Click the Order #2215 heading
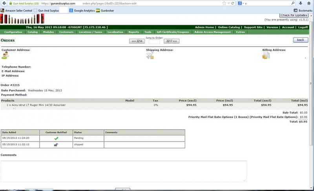 (10, 85)
